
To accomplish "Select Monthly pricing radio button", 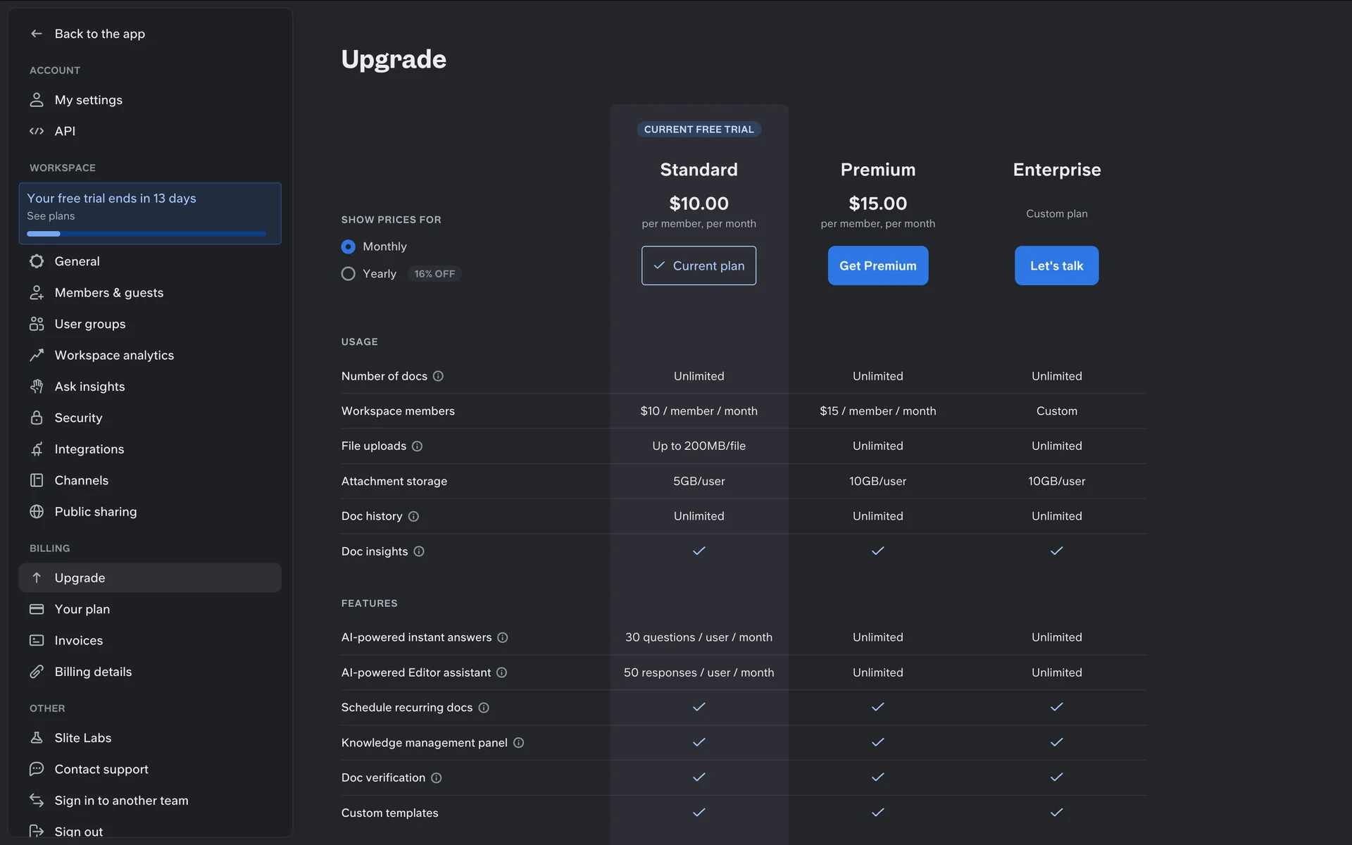I will tap(348, 247).
